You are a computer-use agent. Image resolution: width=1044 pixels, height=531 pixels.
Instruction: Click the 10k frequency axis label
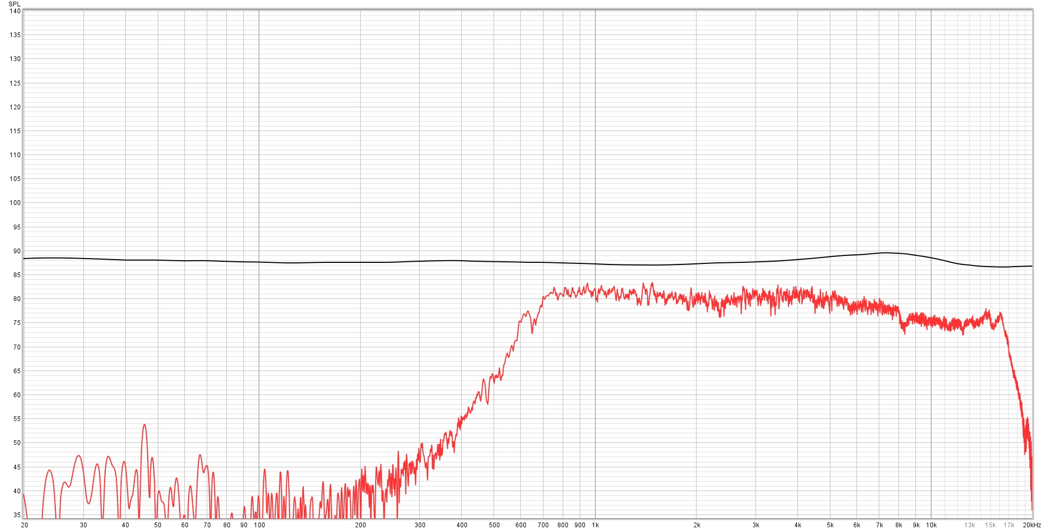(931, 525)
